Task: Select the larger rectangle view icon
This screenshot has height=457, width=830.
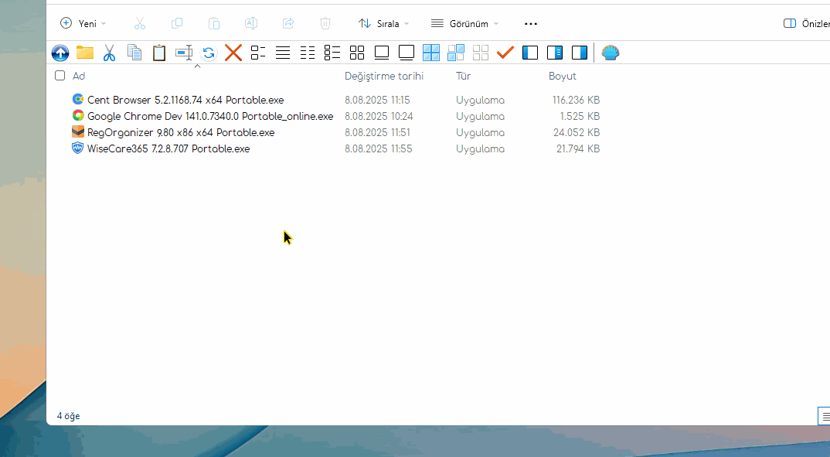Action: tap(406, 53)
